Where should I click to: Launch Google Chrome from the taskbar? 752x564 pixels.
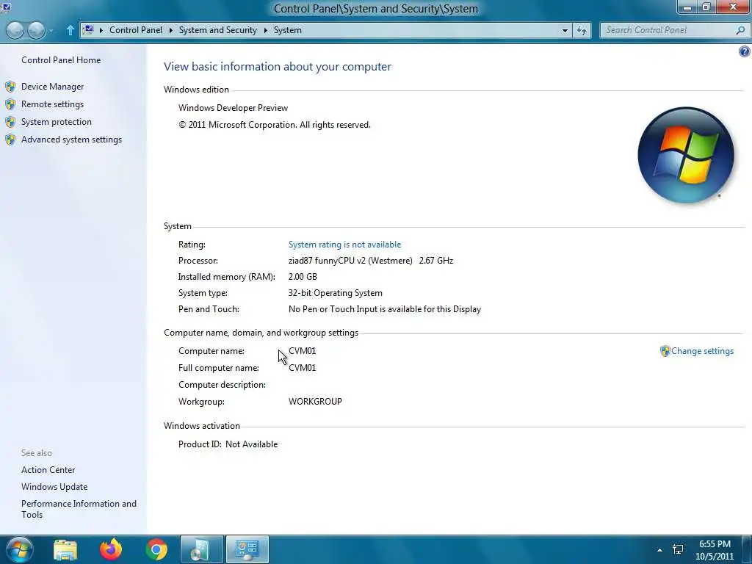point(156,549)
